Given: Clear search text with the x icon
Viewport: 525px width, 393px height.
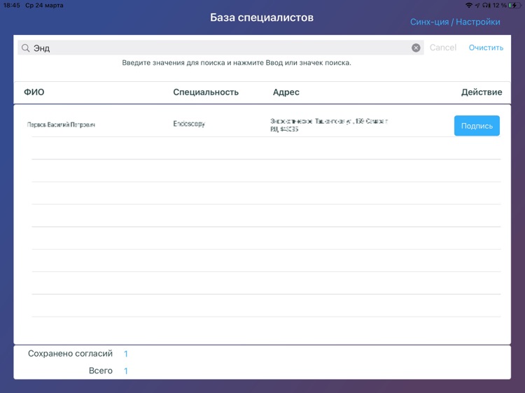Looking at the screenshot, I should tap(416, 48).
